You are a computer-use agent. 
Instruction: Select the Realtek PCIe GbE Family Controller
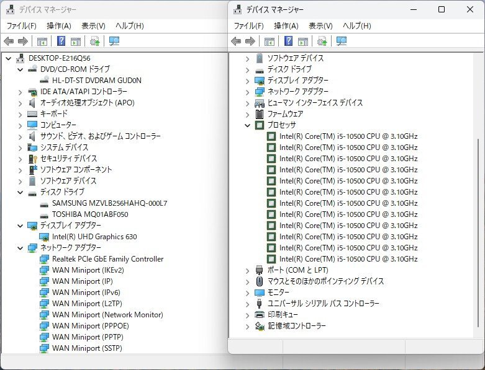click(x=107, y=259)
